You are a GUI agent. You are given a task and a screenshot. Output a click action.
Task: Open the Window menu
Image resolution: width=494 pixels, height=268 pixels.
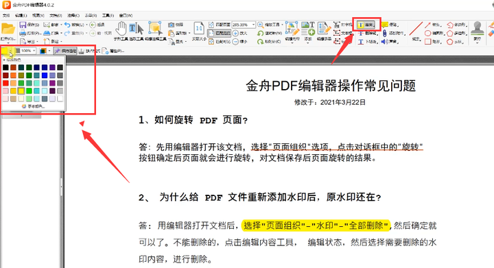126,15
